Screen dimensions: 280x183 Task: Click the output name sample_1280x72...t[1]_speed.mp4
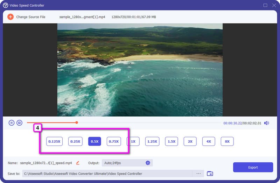click(46, 163)
